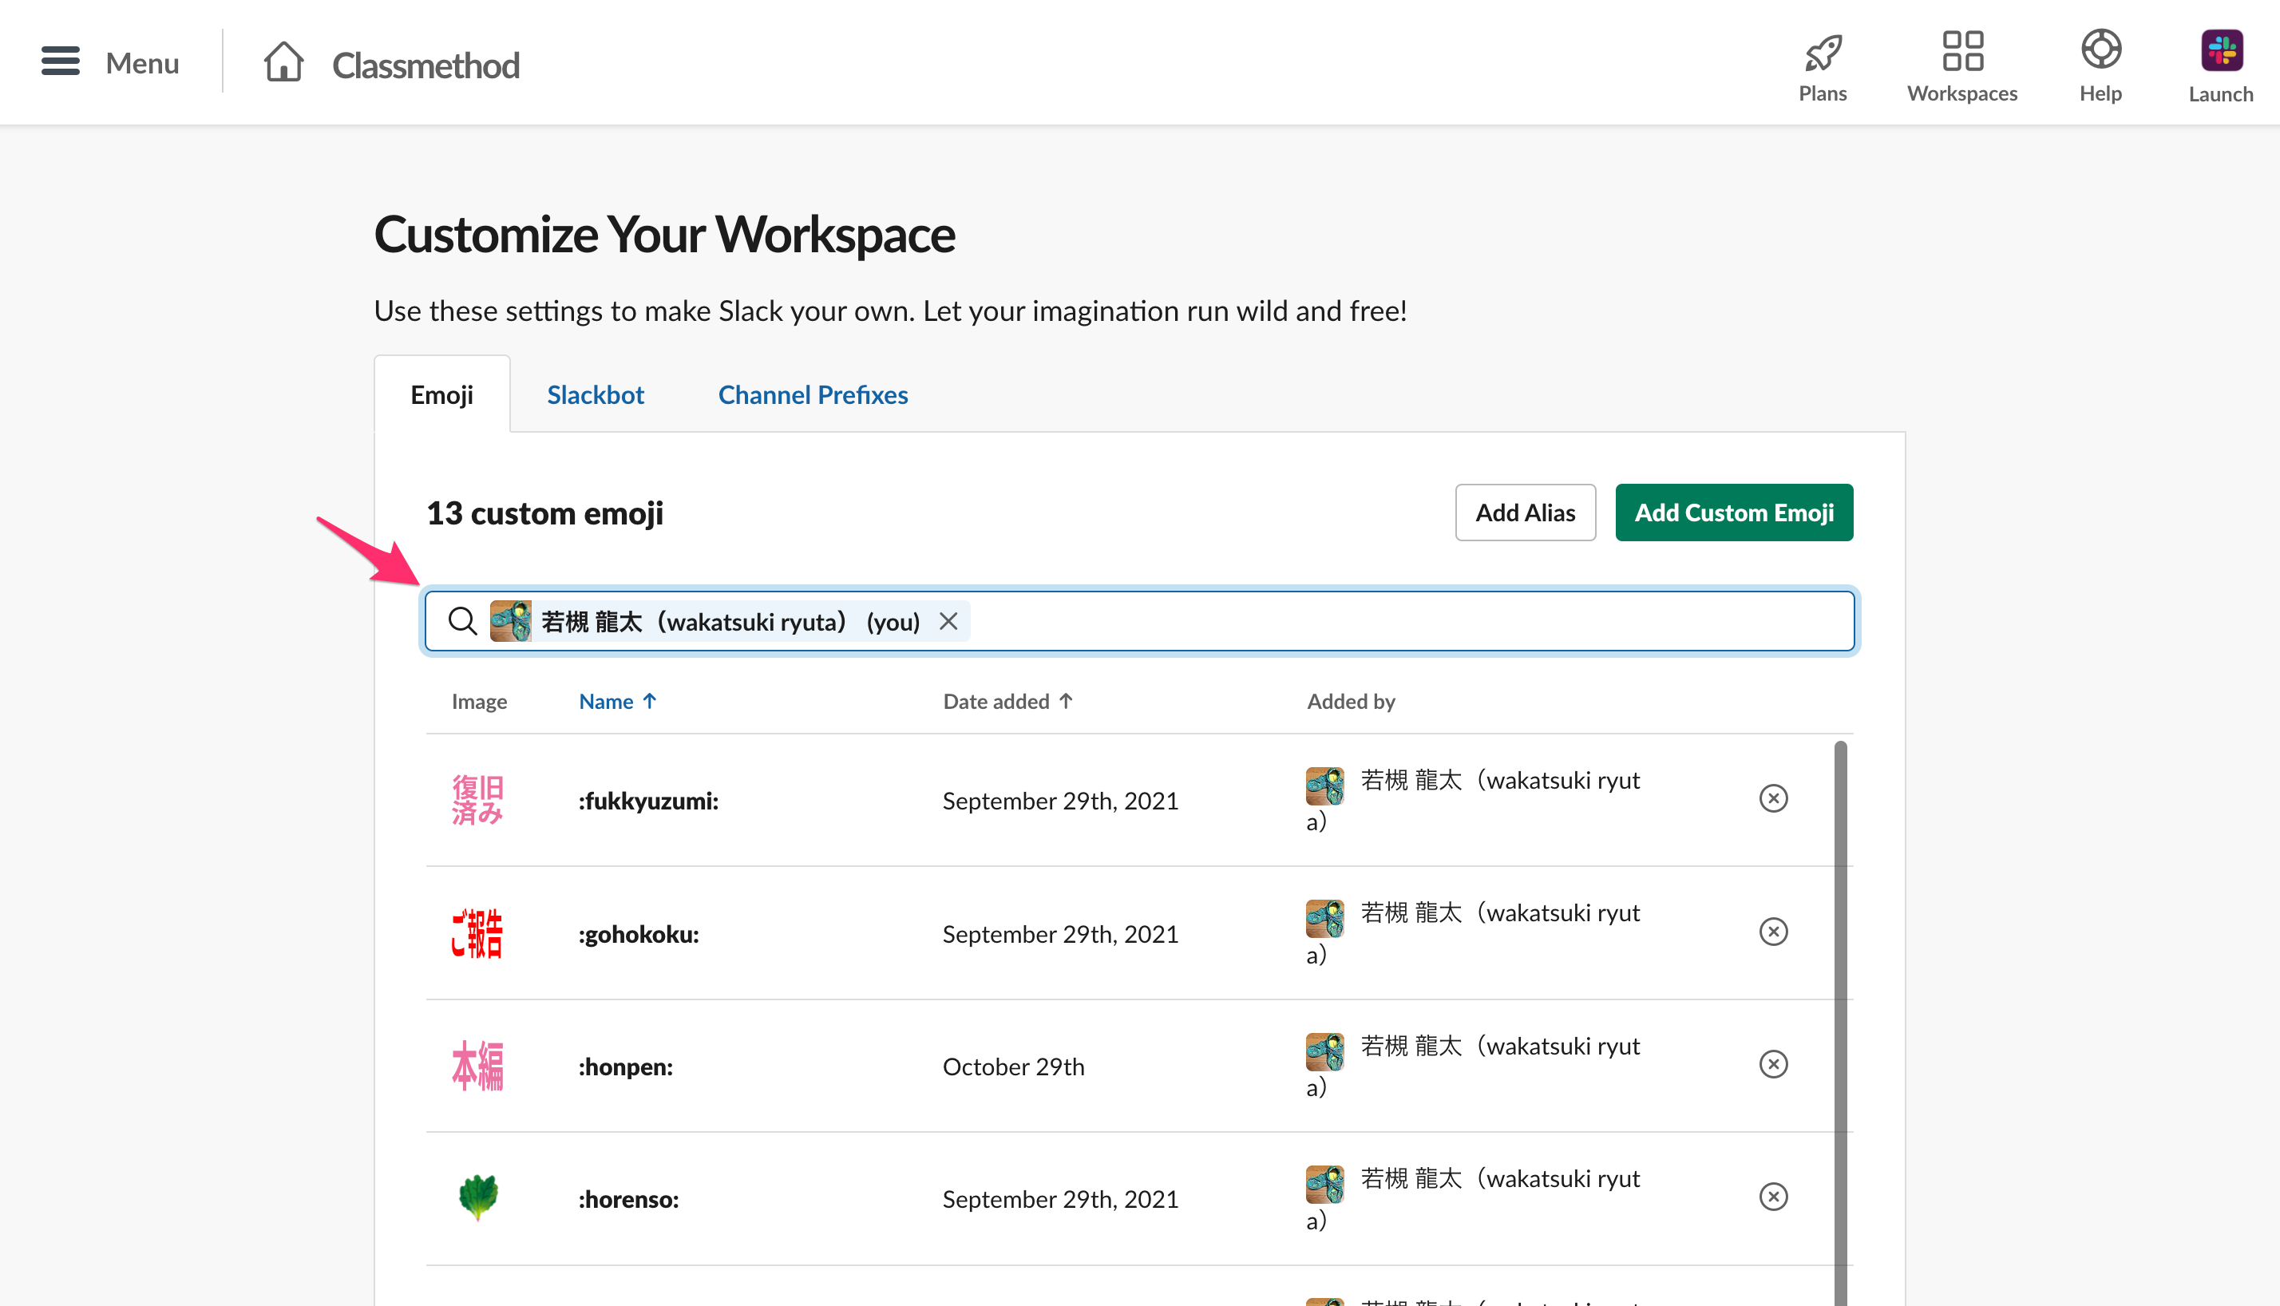Remove the :horenso: emoji

[1772, 1197]
